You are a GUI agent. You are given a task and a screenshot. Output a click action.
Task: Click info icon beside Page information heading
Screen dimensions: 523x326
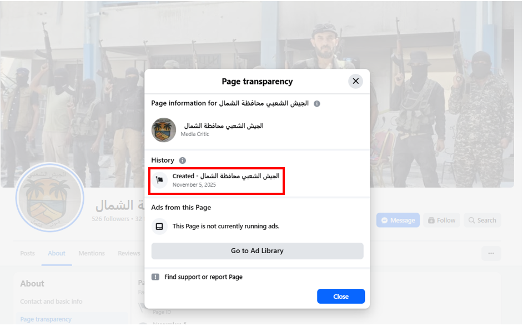click(x=317, y=104)
